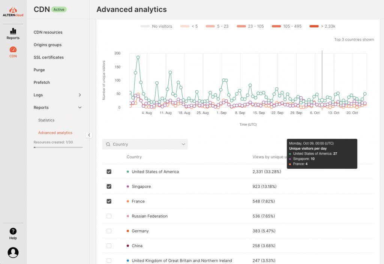Open SSL certificates menu item
384x264 pixels.
(49, 57)
